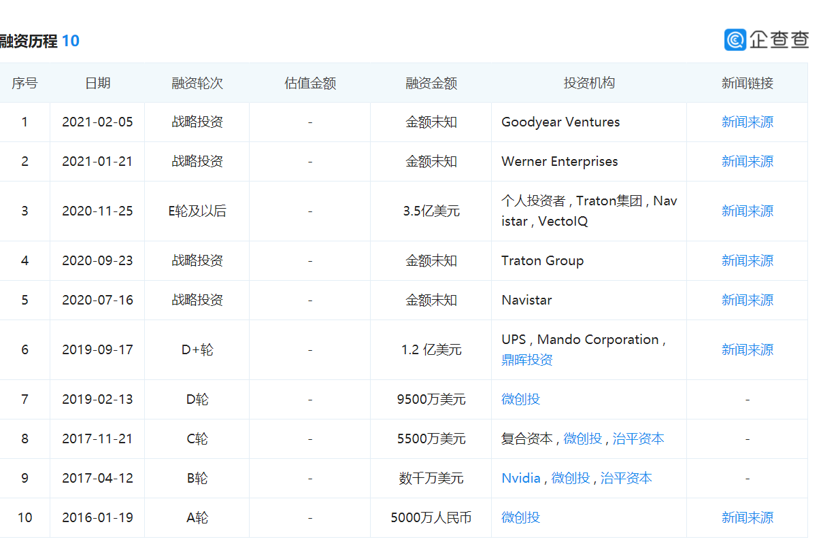The image size is (821, 550).
Task: Click the 1.2 亿美元 amount cell
Action: [431, 350]
